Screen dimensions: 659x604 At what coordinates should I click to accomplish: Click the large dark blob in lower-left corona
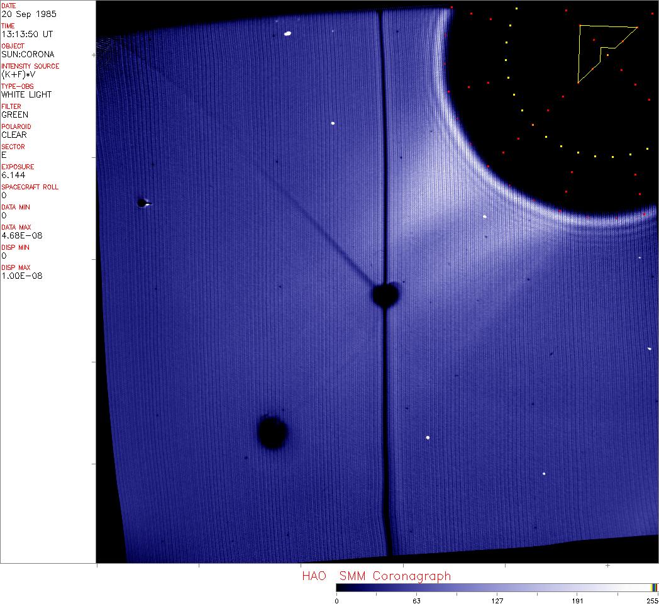pyautogui.click(x=272, y=432)
